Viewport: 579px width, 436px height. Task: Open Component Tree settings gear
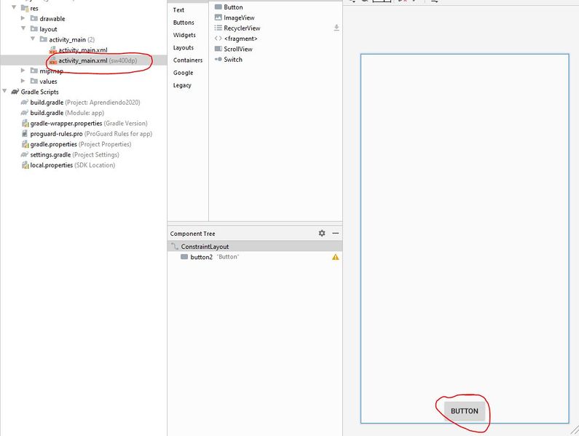click(322, 233)
